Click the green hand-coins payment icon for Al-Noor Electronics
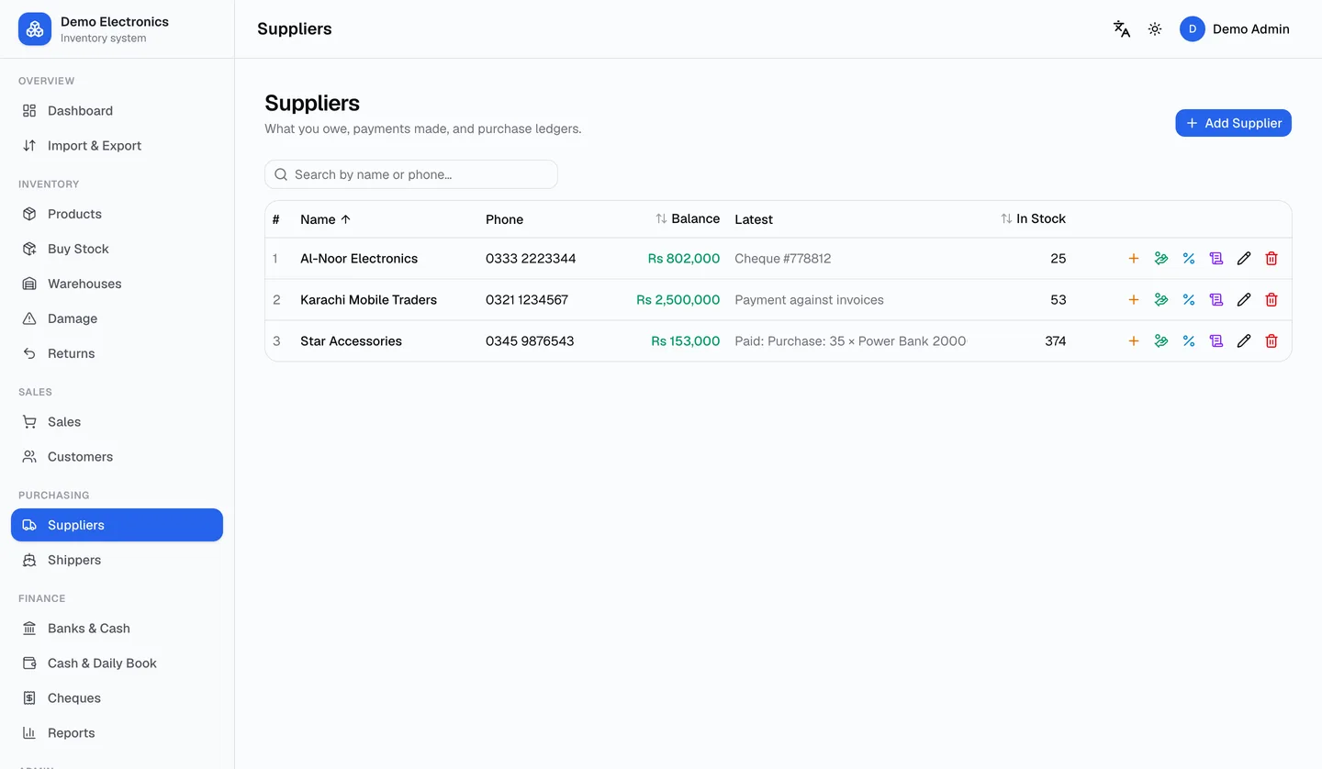 point(1161,259)
